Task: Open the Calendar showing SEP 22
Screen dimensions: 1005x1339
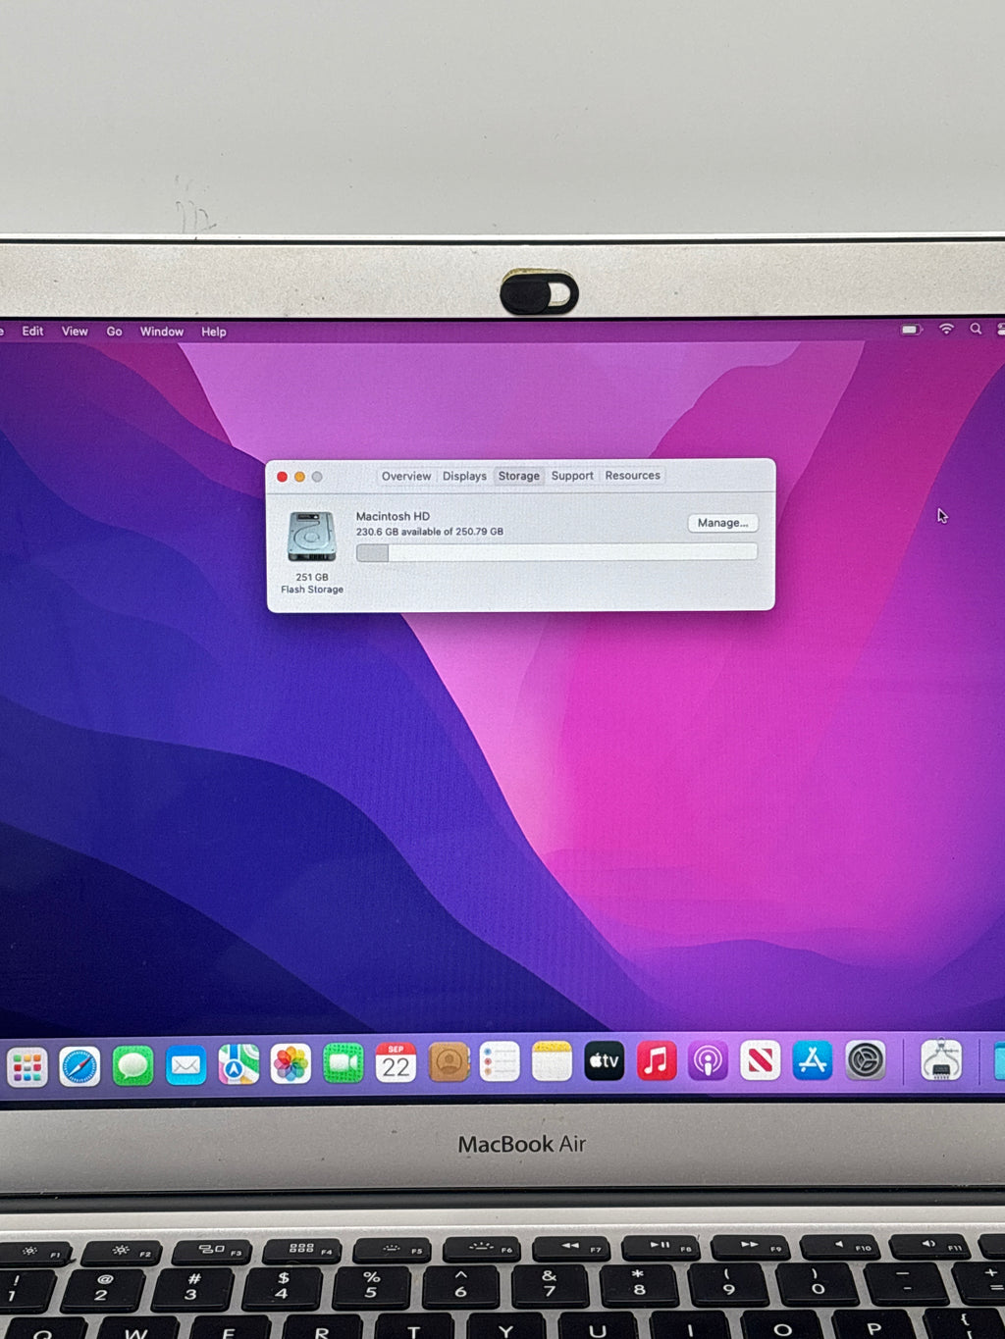Action: click(x=396, y=1062)
